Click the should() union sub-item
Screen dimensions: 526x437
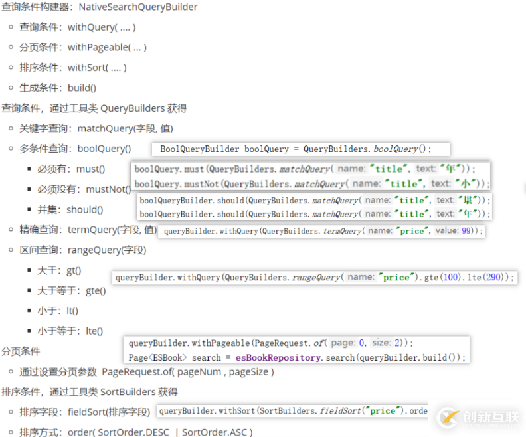point(70,210)
